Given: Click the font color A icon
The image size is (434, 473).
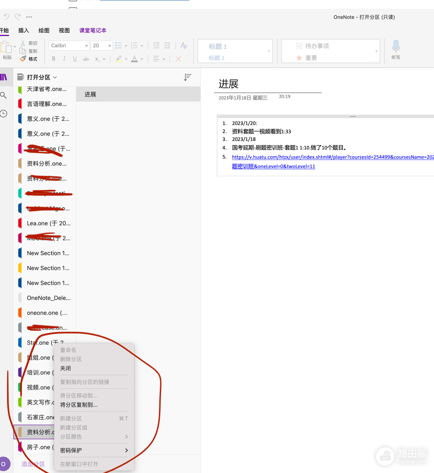Looking at the screenshot, I should click(x=135, y=58).
